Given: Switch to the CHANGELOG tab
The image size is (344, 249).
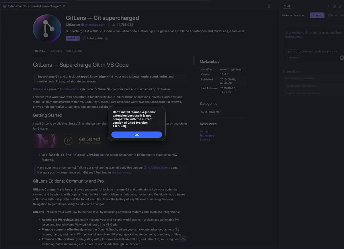Looking at the screenshot, I should point(74,51).
